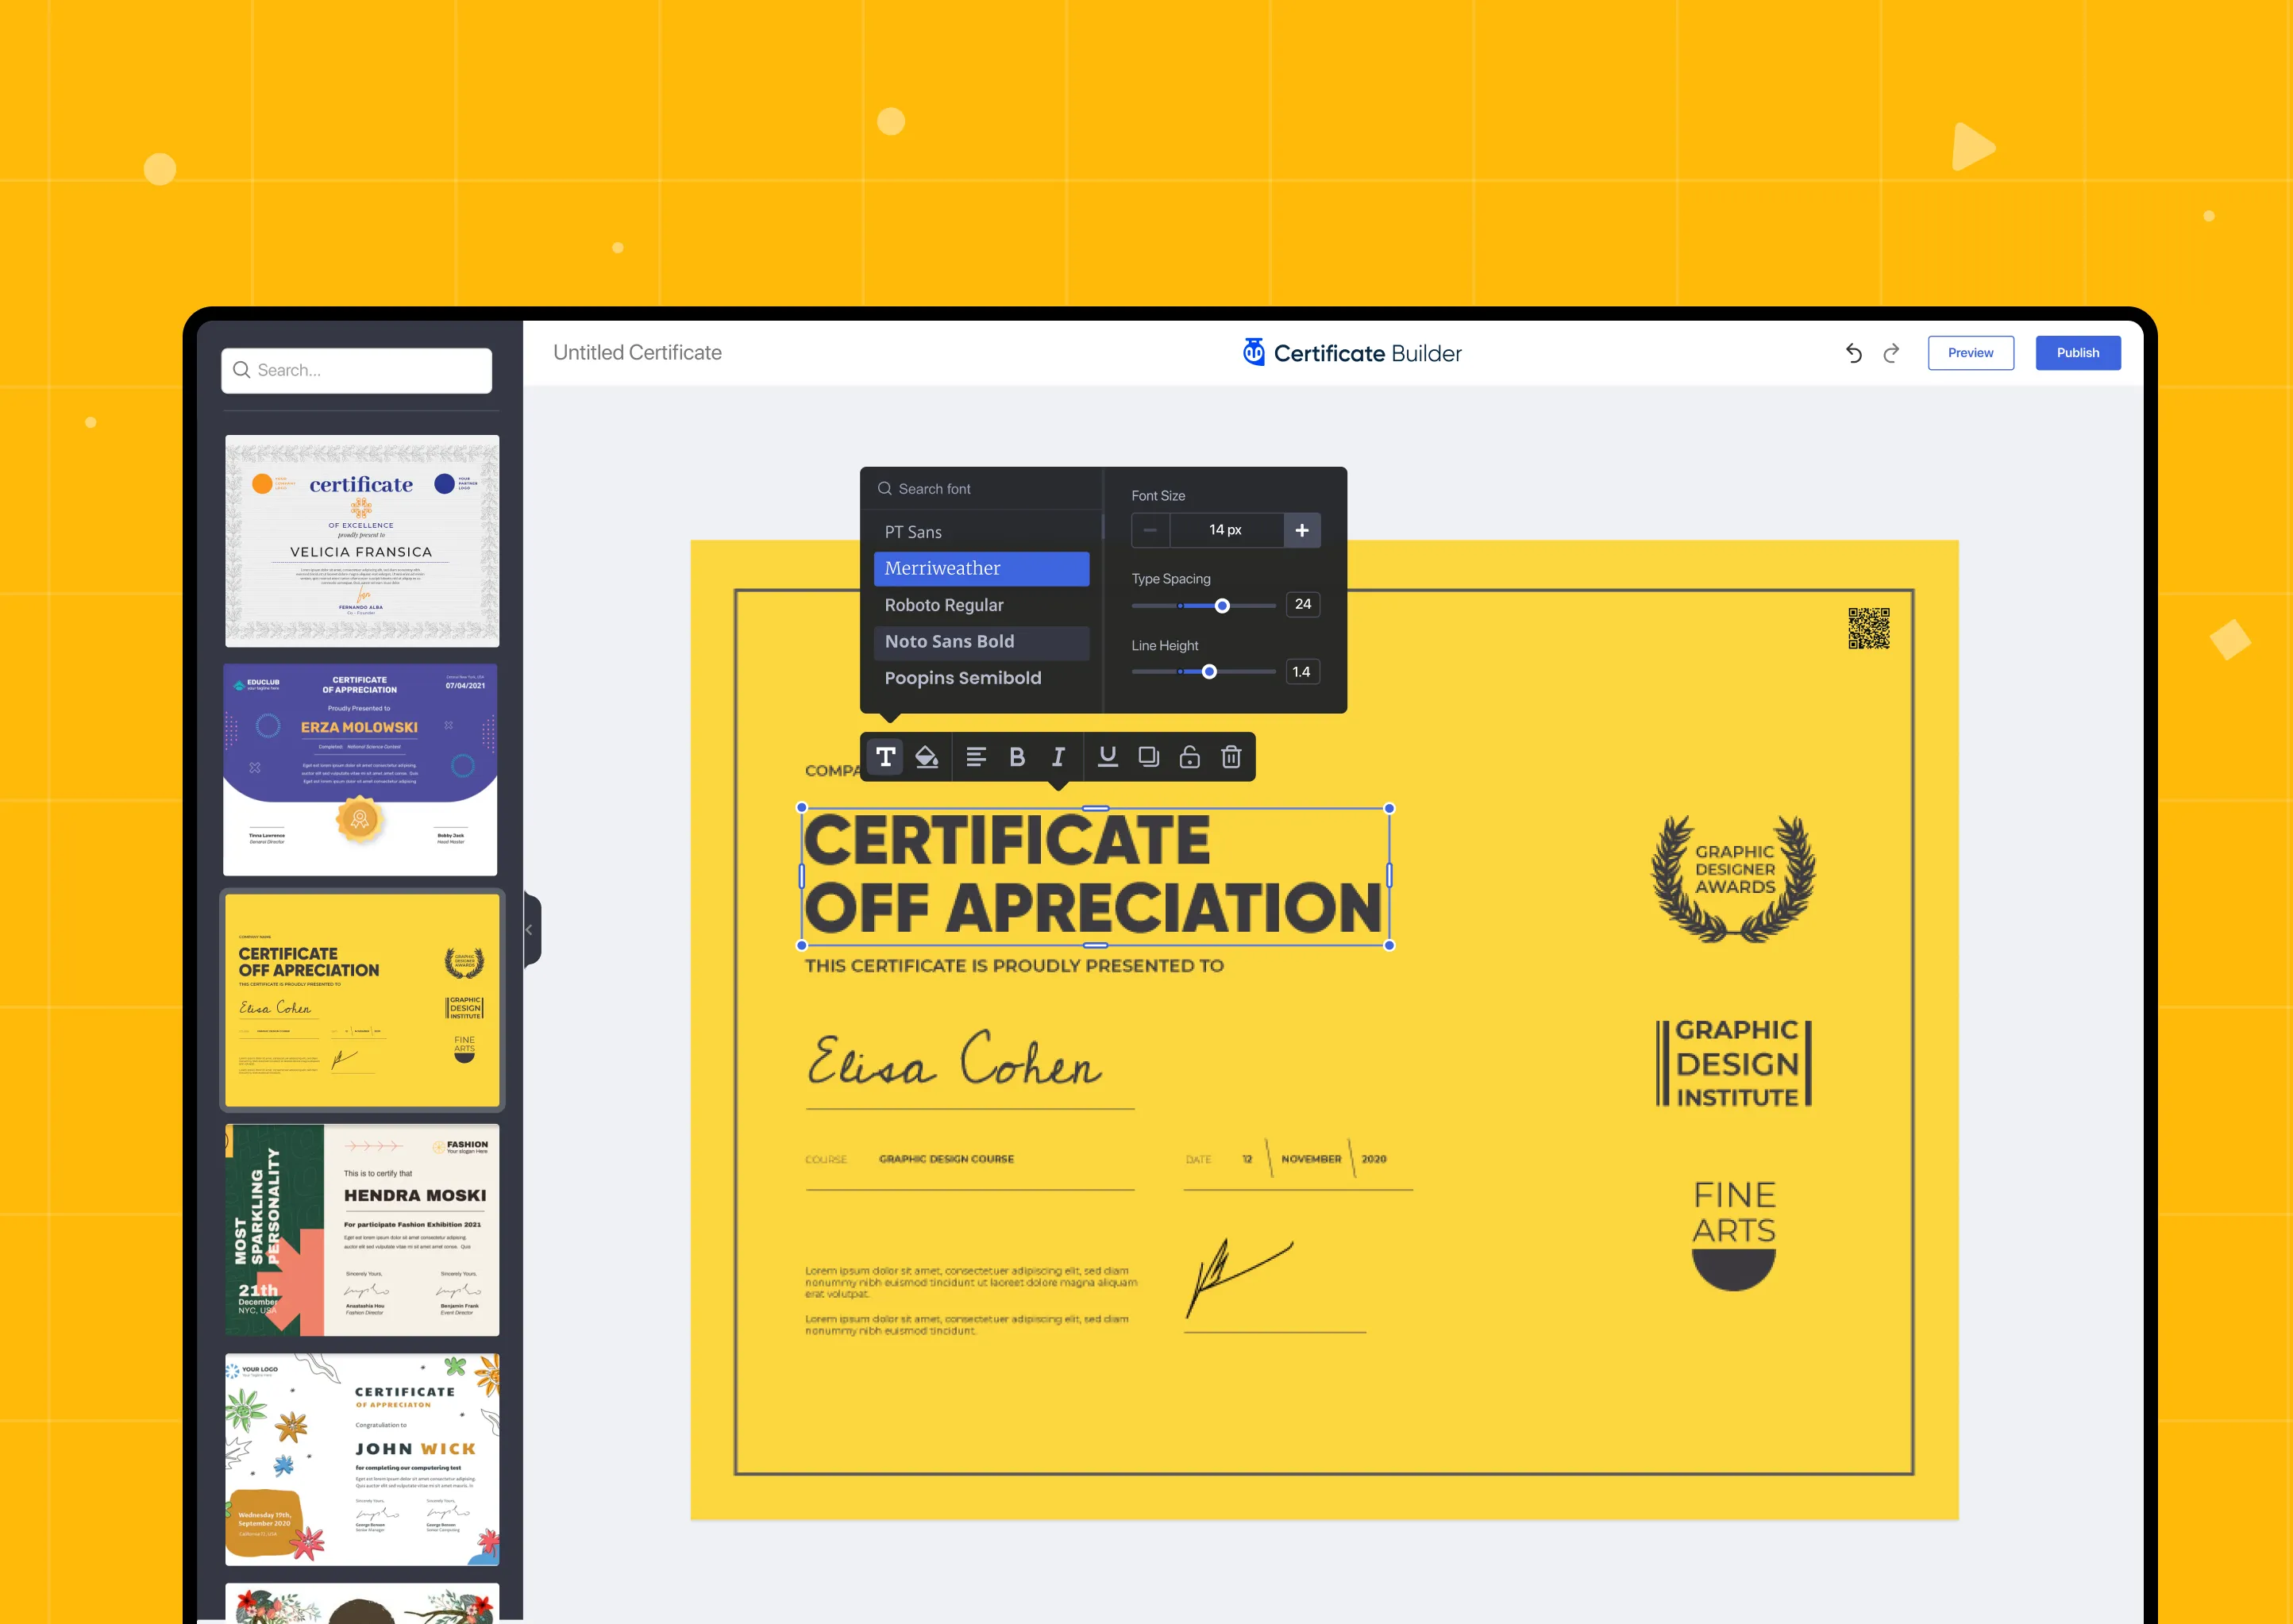Click the 'This certificate is proudly presented to' line

(x=1014, y=966)
